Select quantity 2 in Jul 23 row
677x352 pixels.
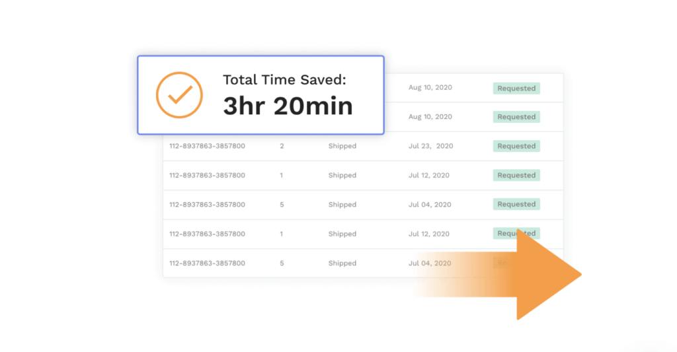[282, 146]
